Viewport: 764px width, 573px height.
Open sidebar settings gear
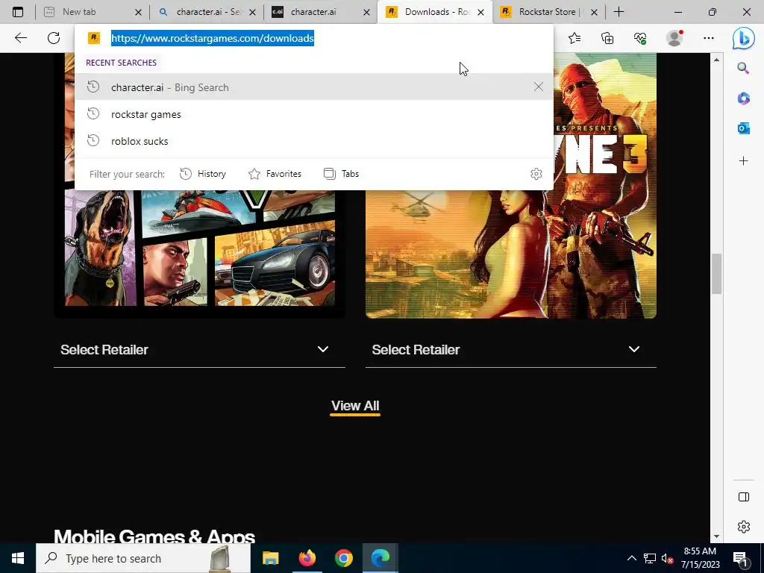click(744, 527)
